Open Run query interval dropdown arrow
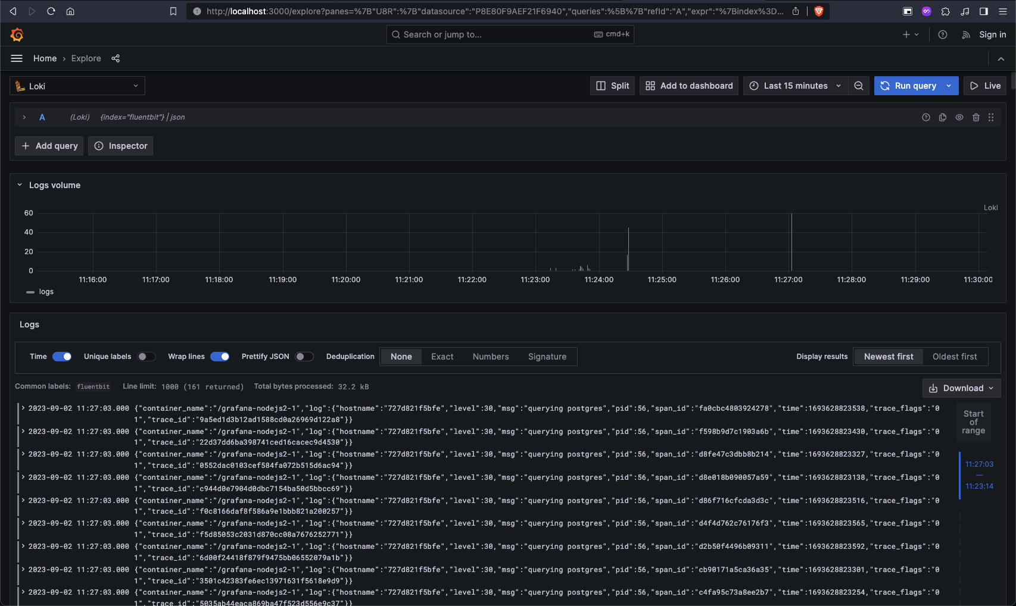The height and width of the screenshot is (606, 1016). tap(949, 86)
